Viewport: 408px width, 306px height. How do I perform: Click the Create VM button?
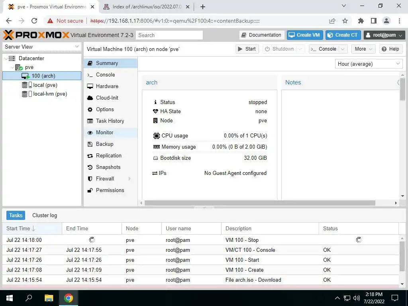[x=305, y=35]
